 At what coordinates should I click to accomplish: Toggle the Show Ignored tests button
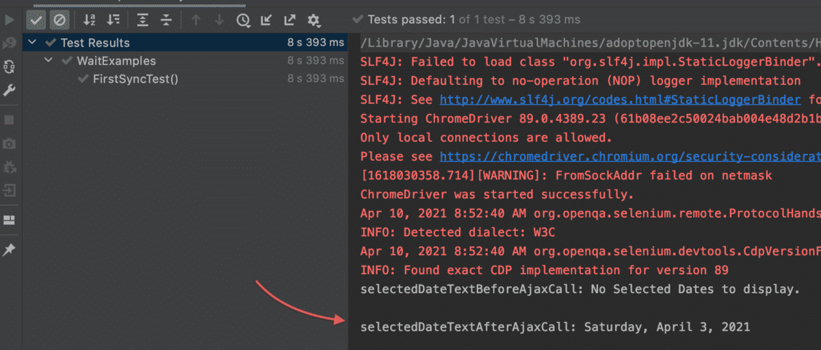[60, 20]
